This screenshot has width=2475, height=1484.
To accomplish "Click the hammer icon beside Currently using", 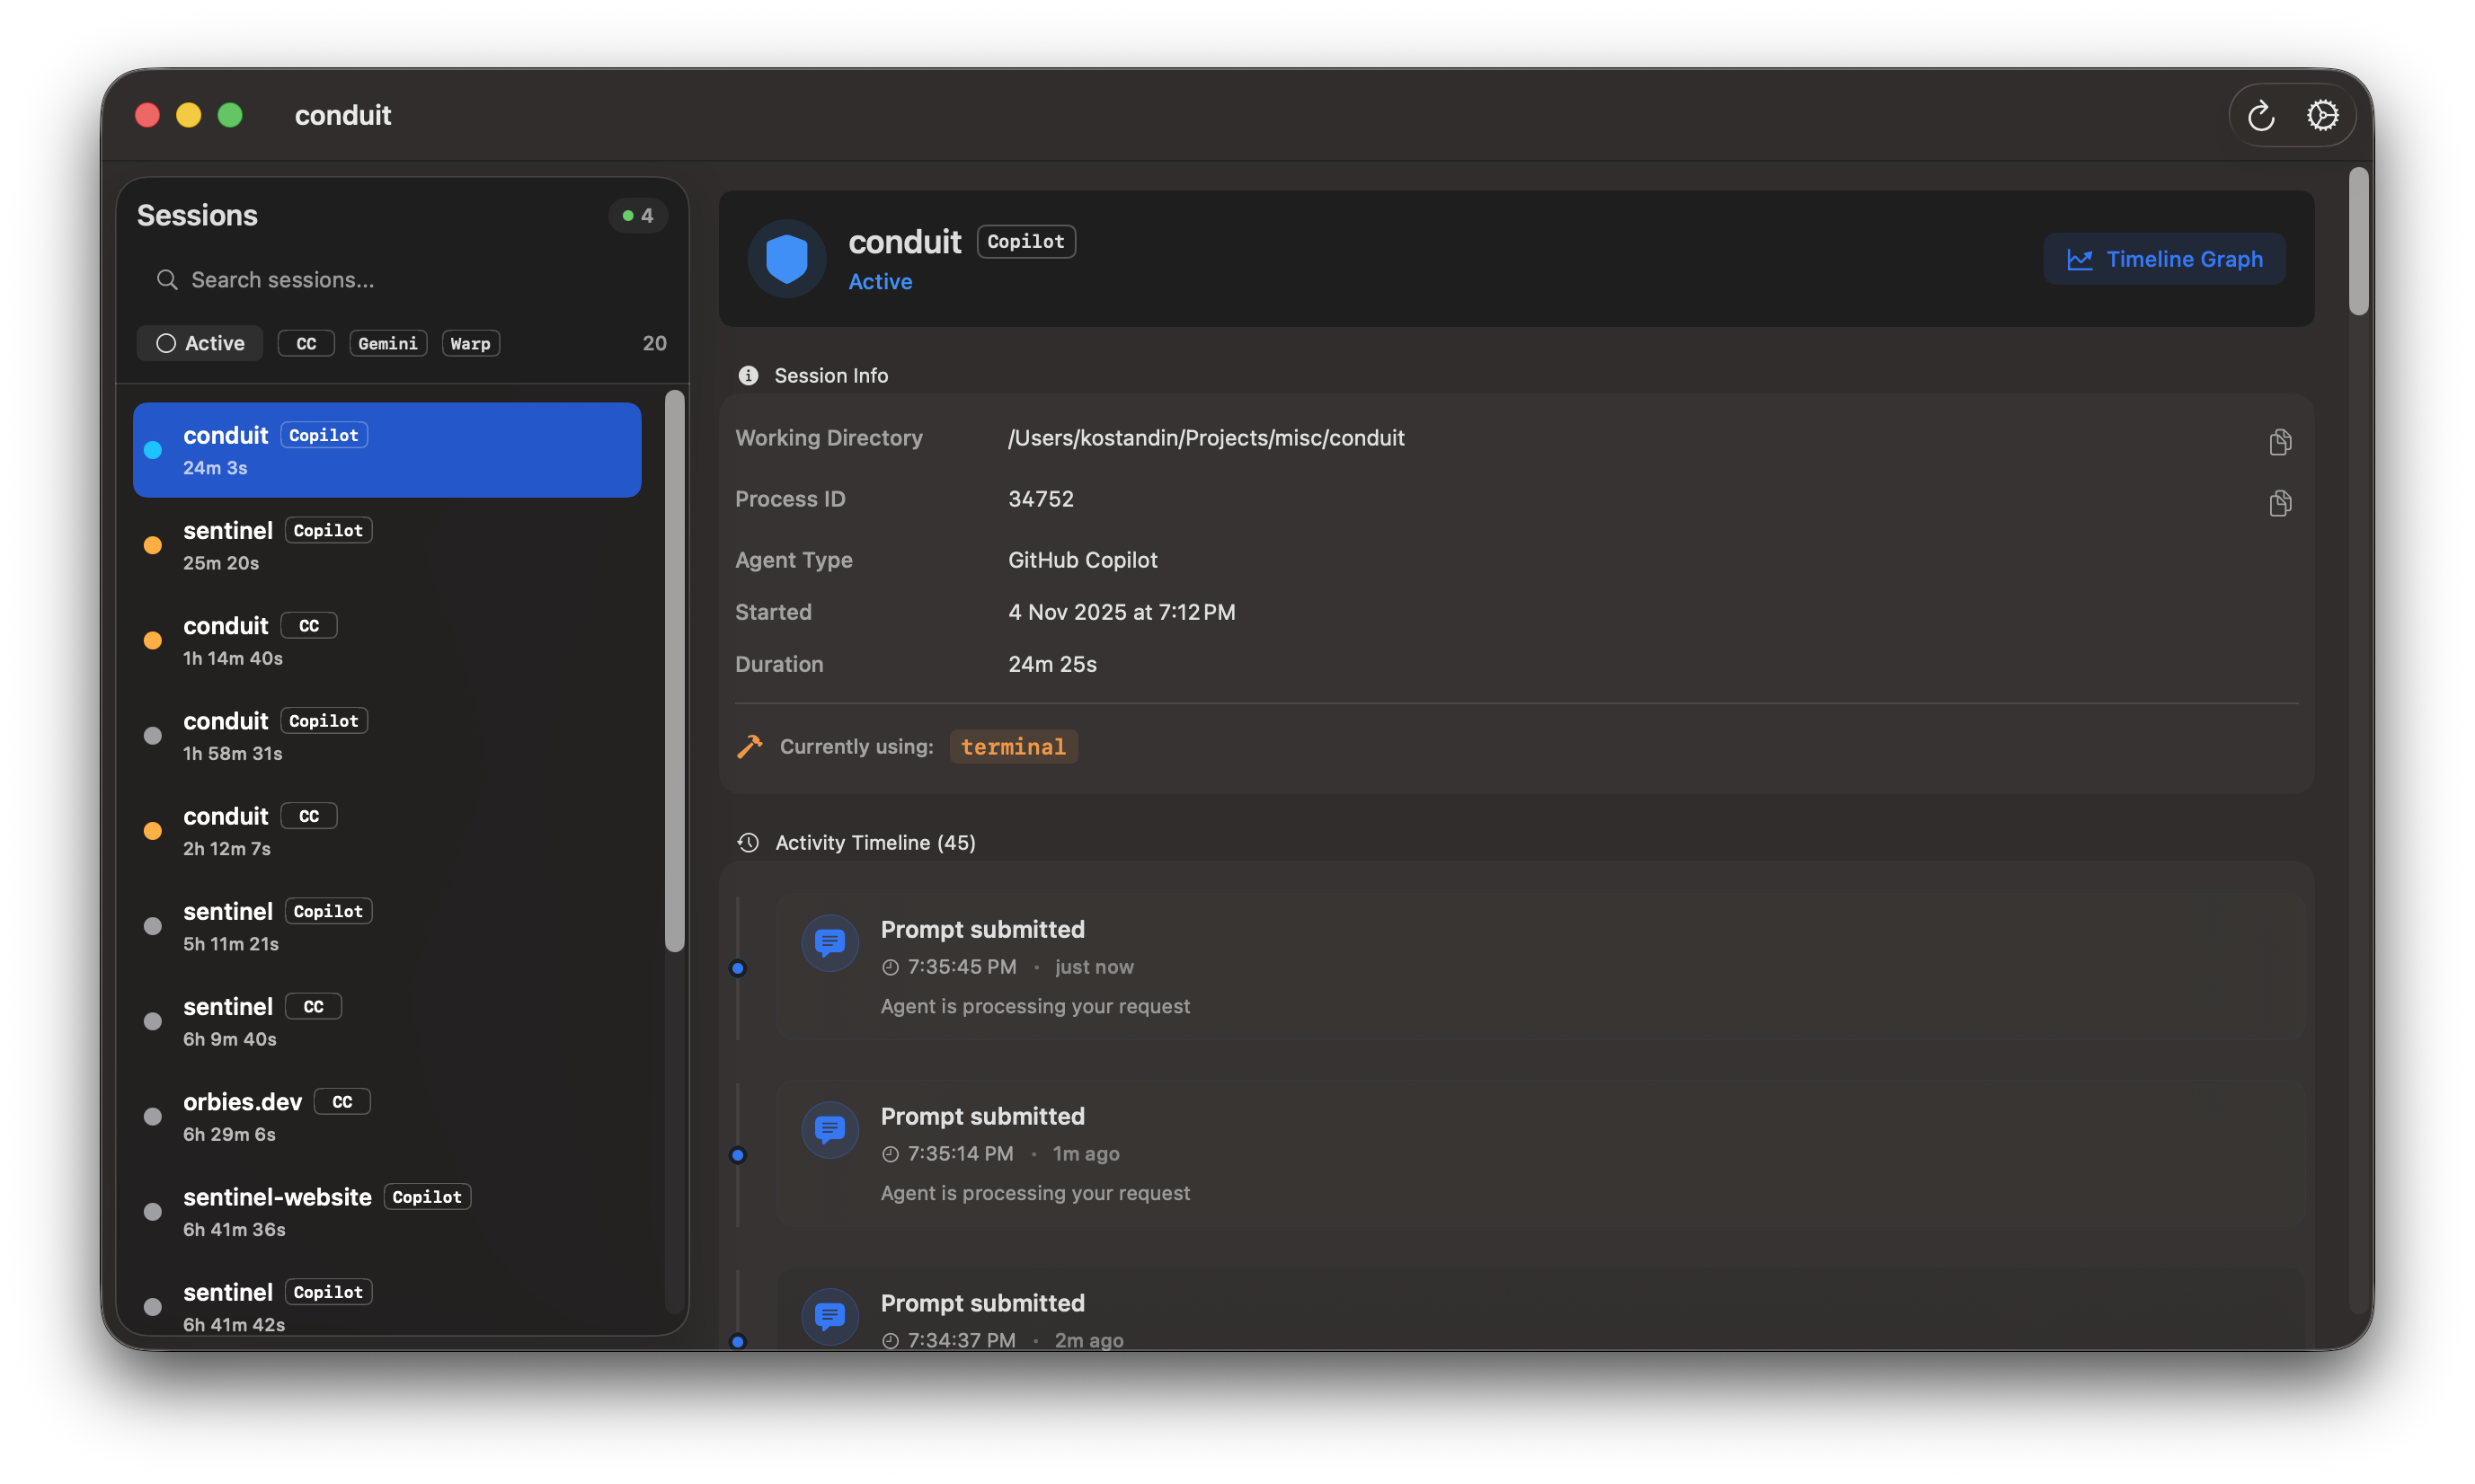I will [x=750, y=746].
